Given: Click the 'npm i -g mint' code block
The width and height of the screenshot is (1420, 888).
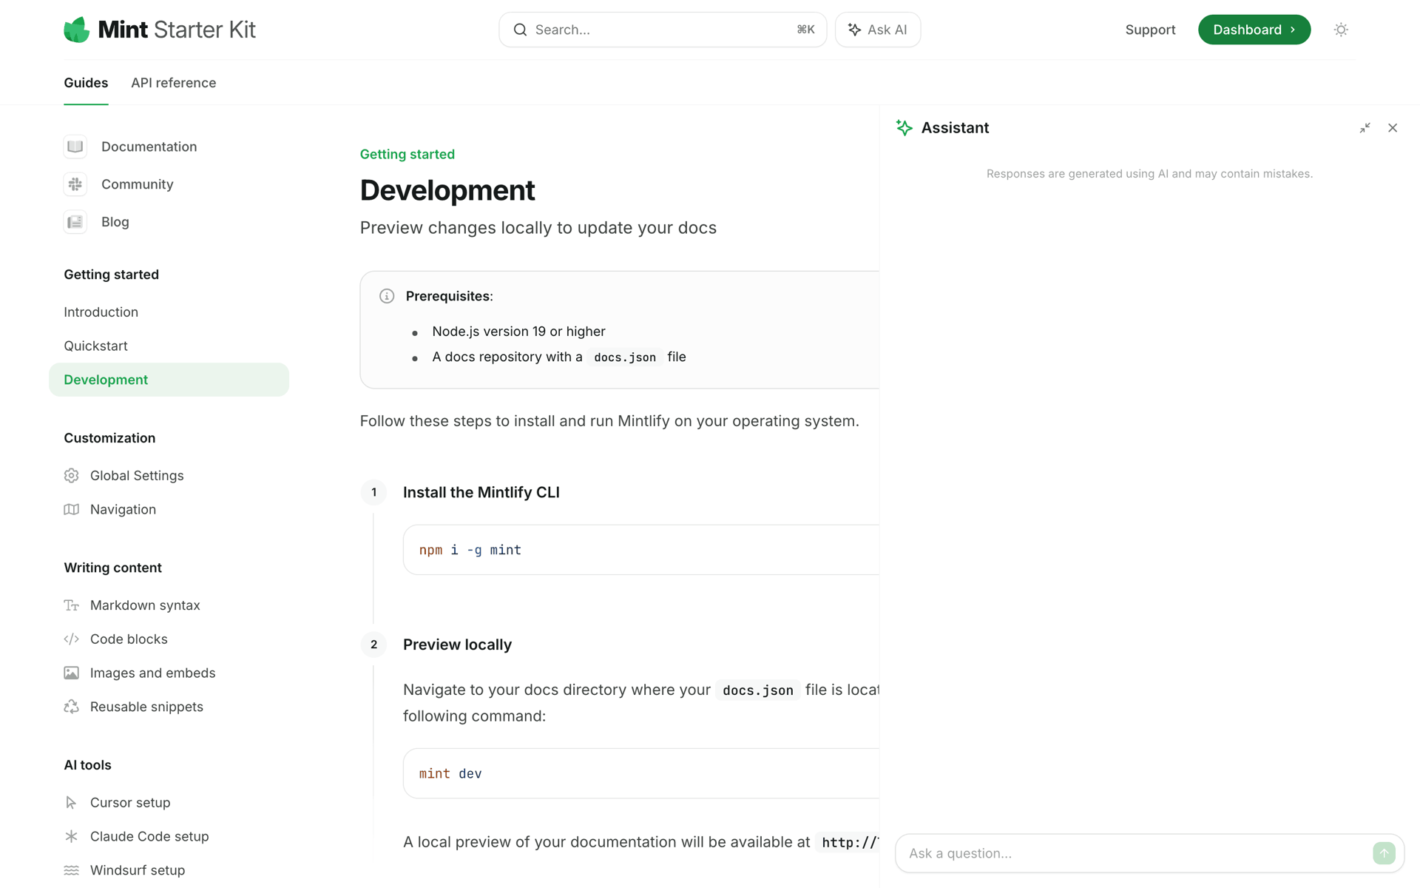Looking at the screenshot, I should 641,550.
